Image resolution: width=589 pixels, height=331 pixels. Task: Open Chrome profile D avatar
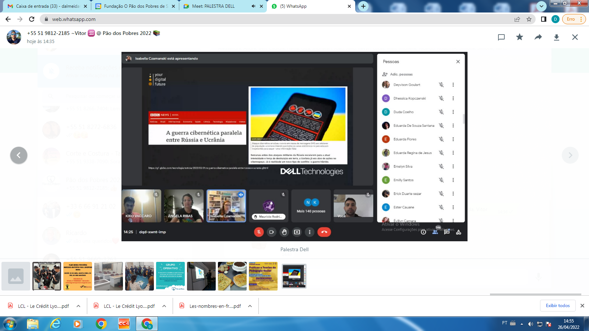[556, 19]
